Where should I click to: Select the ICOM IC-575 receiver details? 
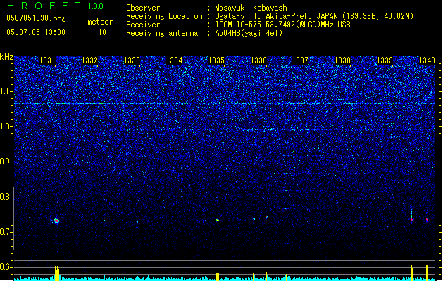point(282,25)
